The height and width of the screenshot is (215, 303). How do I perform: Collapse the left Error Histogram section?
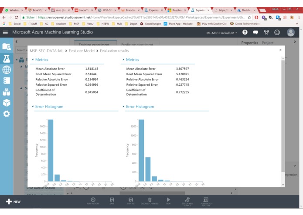pos(33,107)
